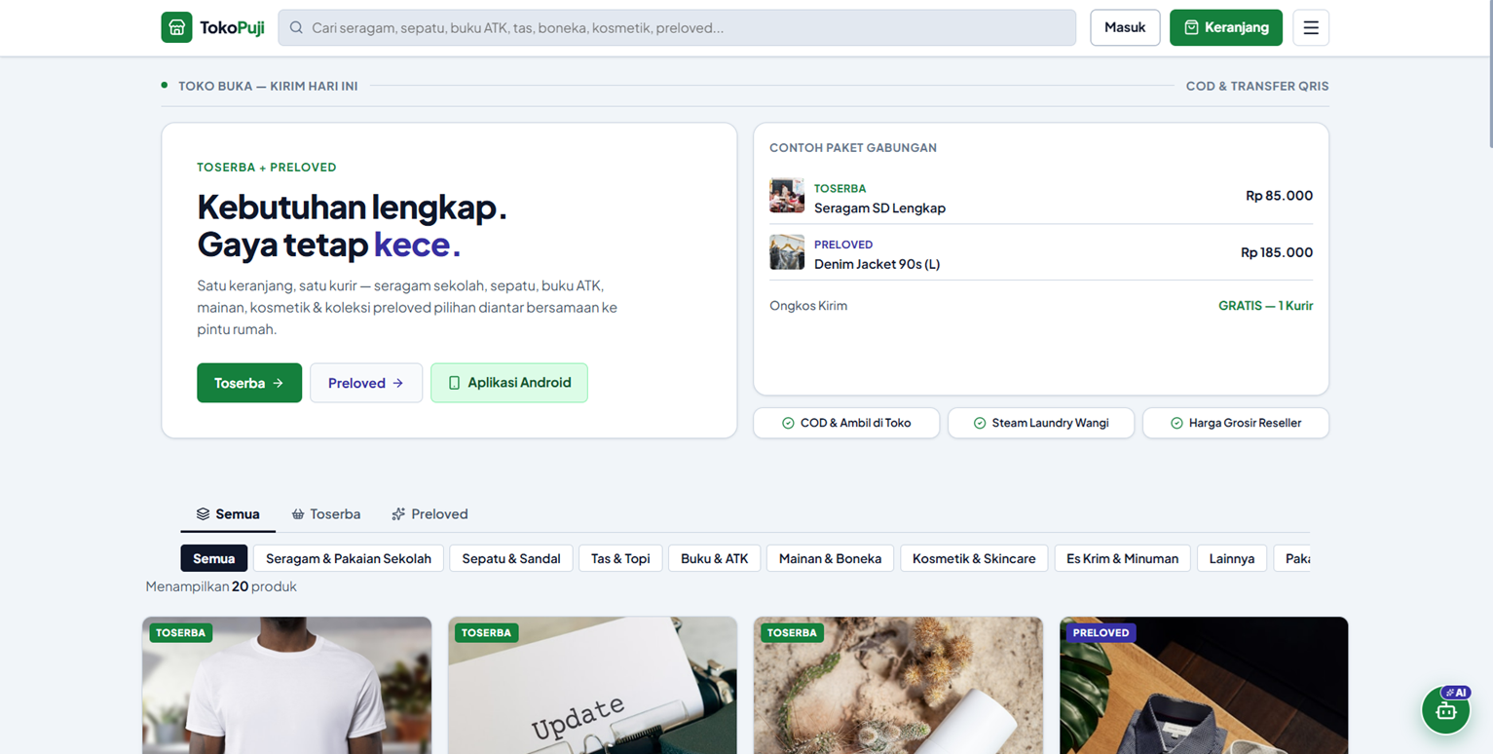Open the product card with dried plants
1493x754 pixels.
pos(898,685)
